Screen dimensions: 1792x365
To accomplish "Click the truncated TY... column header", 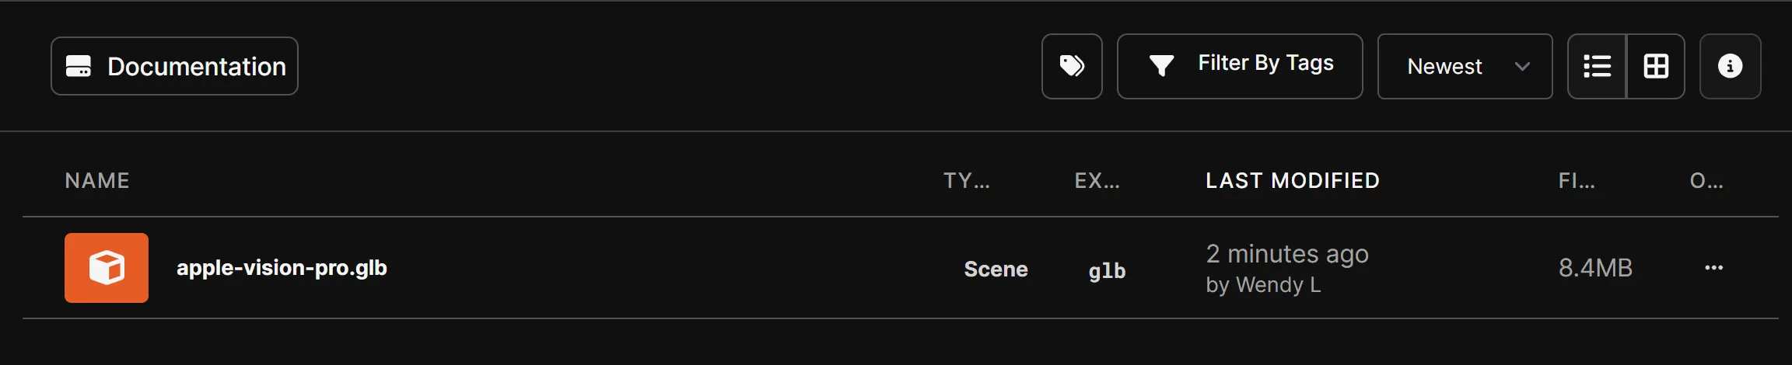I will [x=967, y=181].
